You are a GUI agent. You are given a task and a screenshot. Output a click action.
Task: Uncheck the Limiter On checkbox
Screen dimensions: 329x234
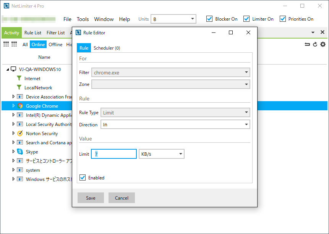246,19
